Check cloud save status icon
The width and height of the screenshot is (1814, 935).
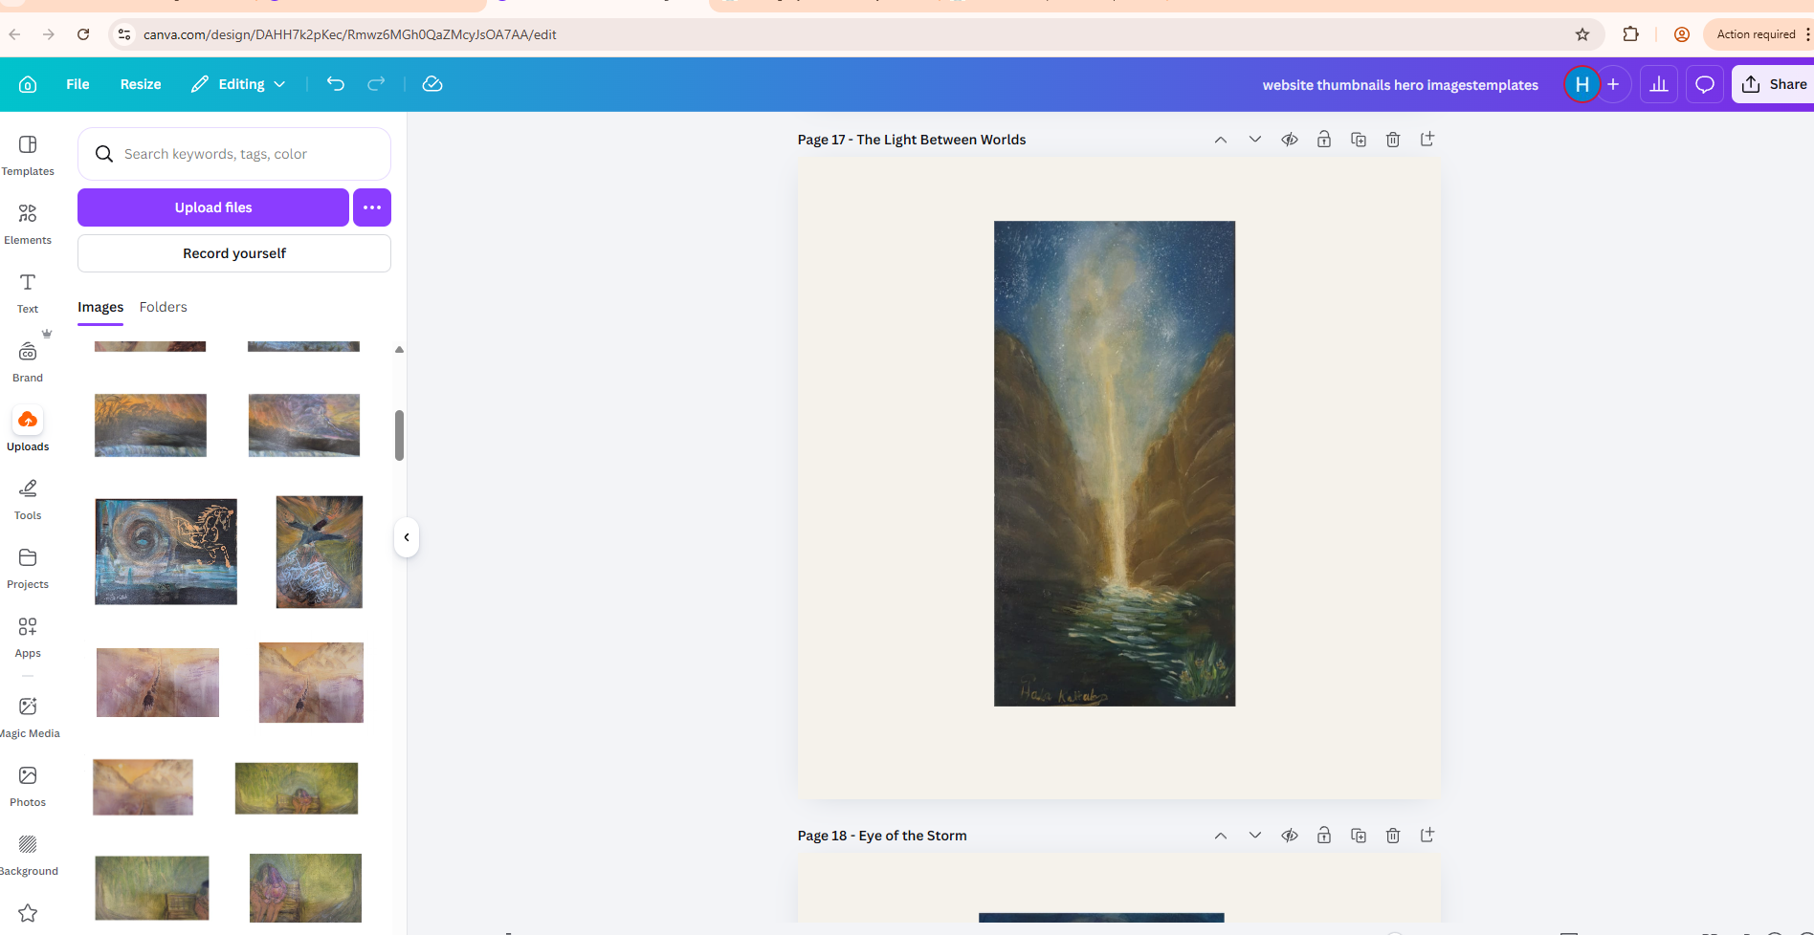click(x=432, y=84)
